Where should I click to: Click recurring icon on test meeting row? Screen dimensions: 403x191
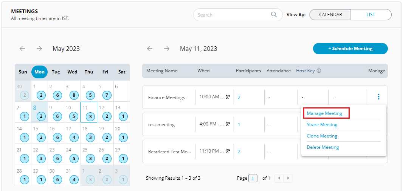tap(228, 124)
